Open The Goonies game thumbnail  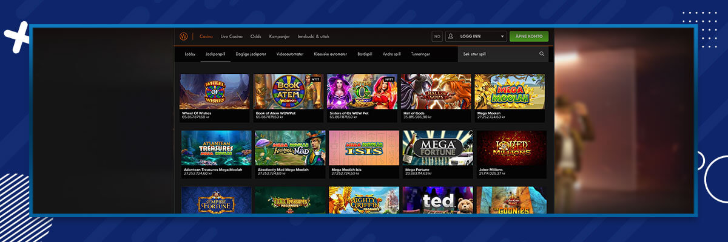[x=511, y=200]
